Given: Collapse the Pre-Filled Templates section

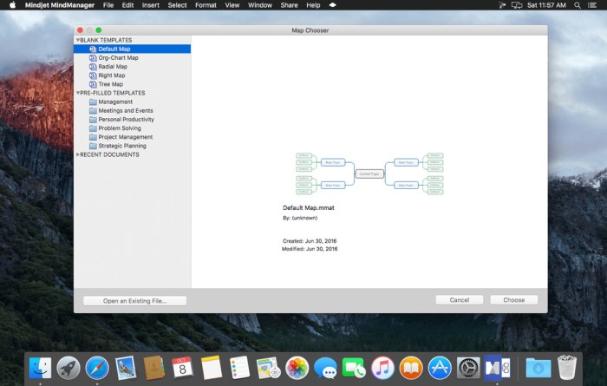Looking at the screenshot, I should pos(77,93).
